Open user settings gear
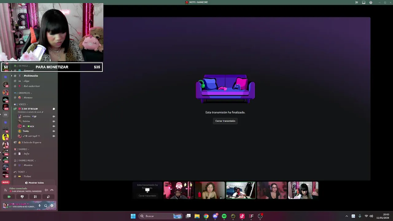393x221 pixels. pyautogui.click(x=52, y=206)
